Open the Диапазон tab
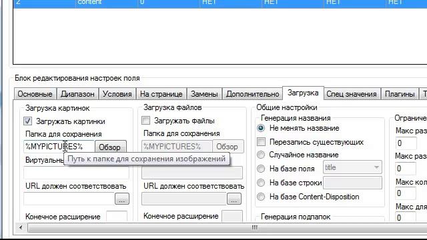Image resolution: width=427 pixels, height=240 pixels. coord(77,94)
